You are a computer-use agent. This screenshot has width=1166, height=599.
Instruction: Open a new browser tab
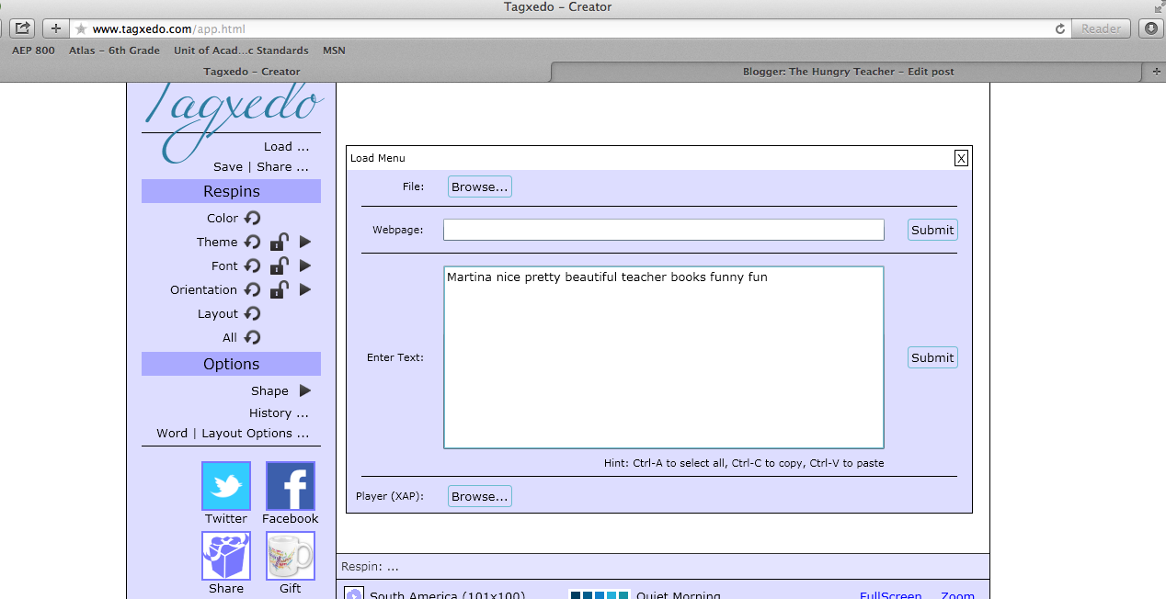(x=1156, y=72)
